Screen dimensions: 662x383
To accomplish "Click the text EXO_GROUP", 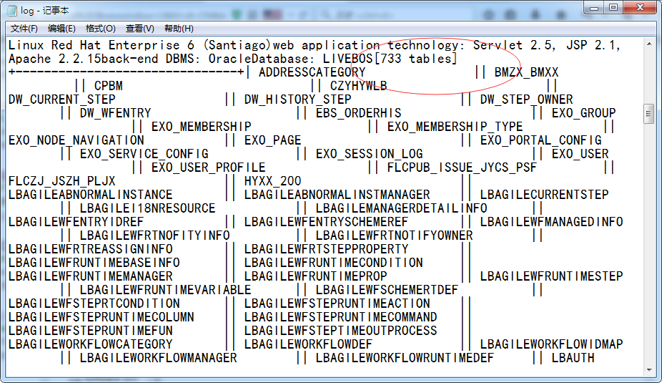I will point(583,113).
